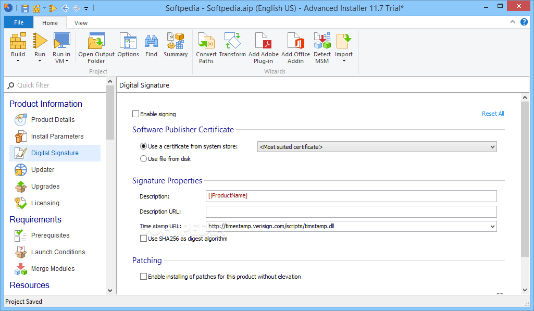Viewport: 534px width, 311px height.
Task: Open the Upgrades page
Action: point(55,186)
